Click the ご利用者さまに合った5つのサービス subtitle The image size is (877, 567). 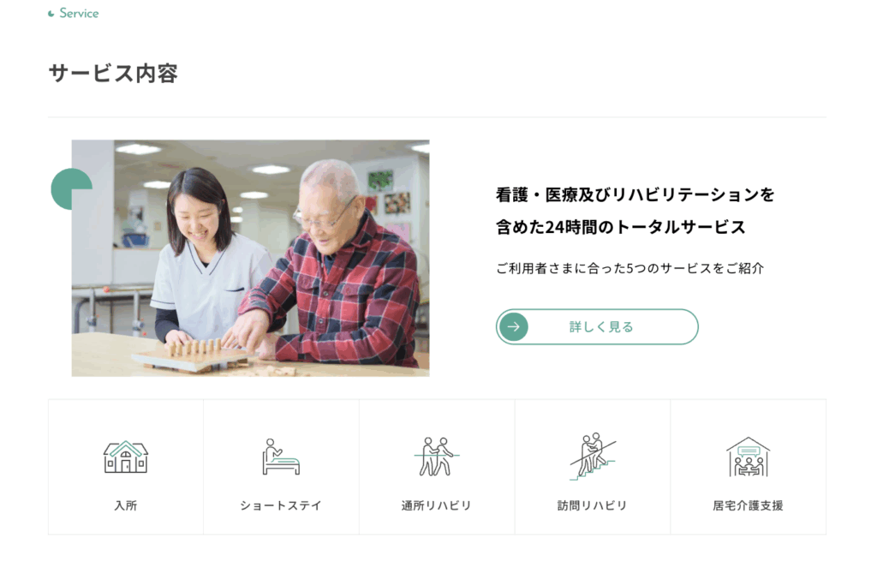[x=629, y=268]
